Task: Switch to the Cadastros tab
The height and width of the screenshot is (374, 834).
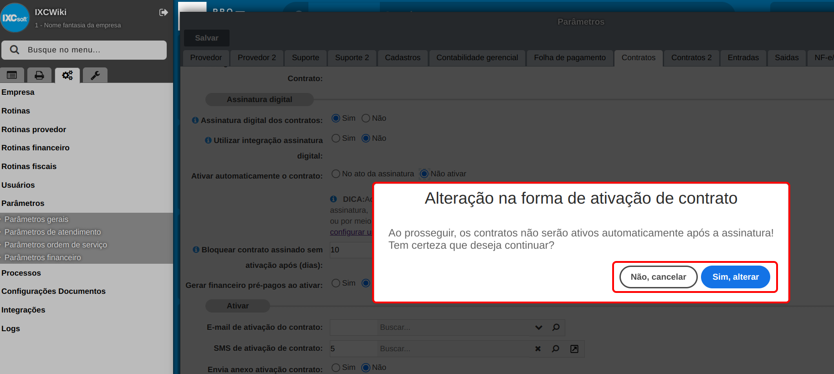Action: click(x=403, y=58)
